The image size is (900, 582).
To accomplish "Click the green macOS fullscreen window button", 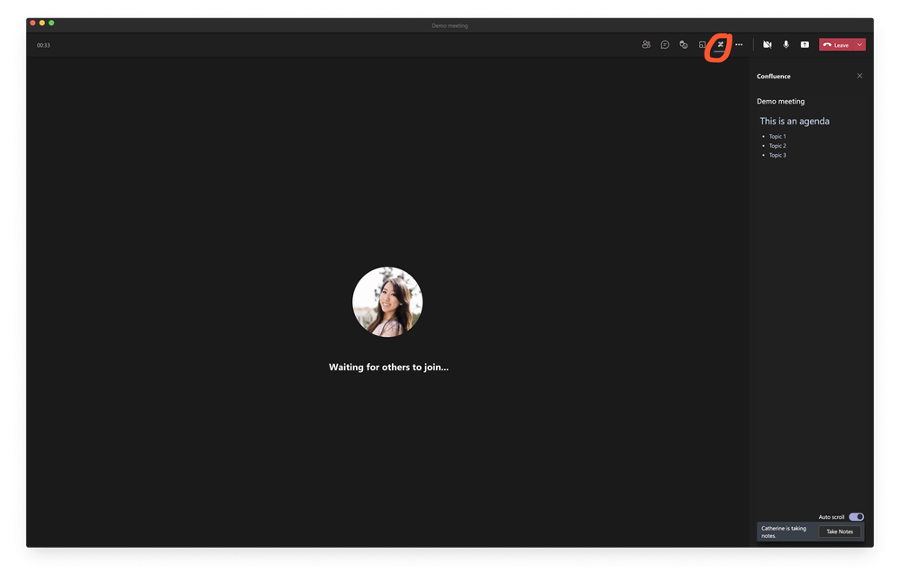I will (51, 23).
